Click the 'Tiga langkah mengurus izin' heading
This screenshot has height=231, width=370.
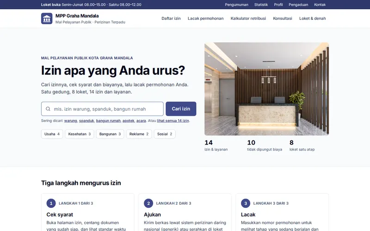pos(81,183)
